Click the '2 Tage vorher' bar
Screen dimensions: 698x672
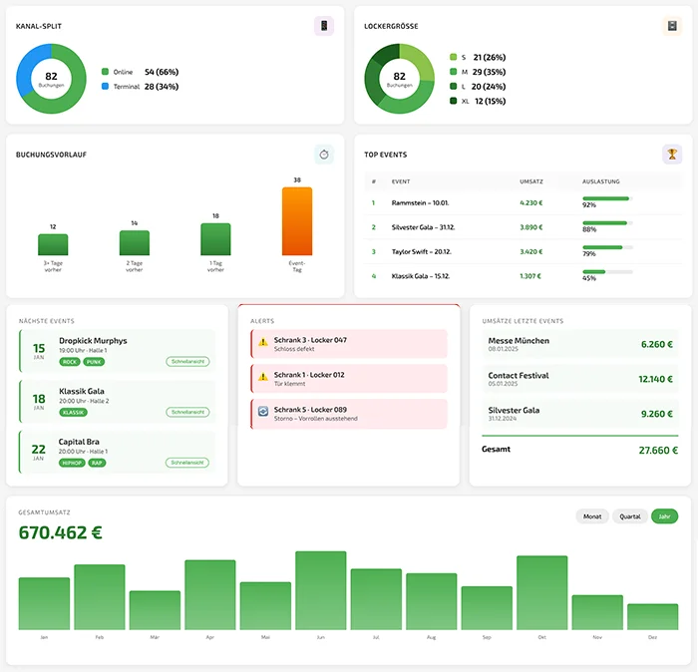tap(135, 243)
